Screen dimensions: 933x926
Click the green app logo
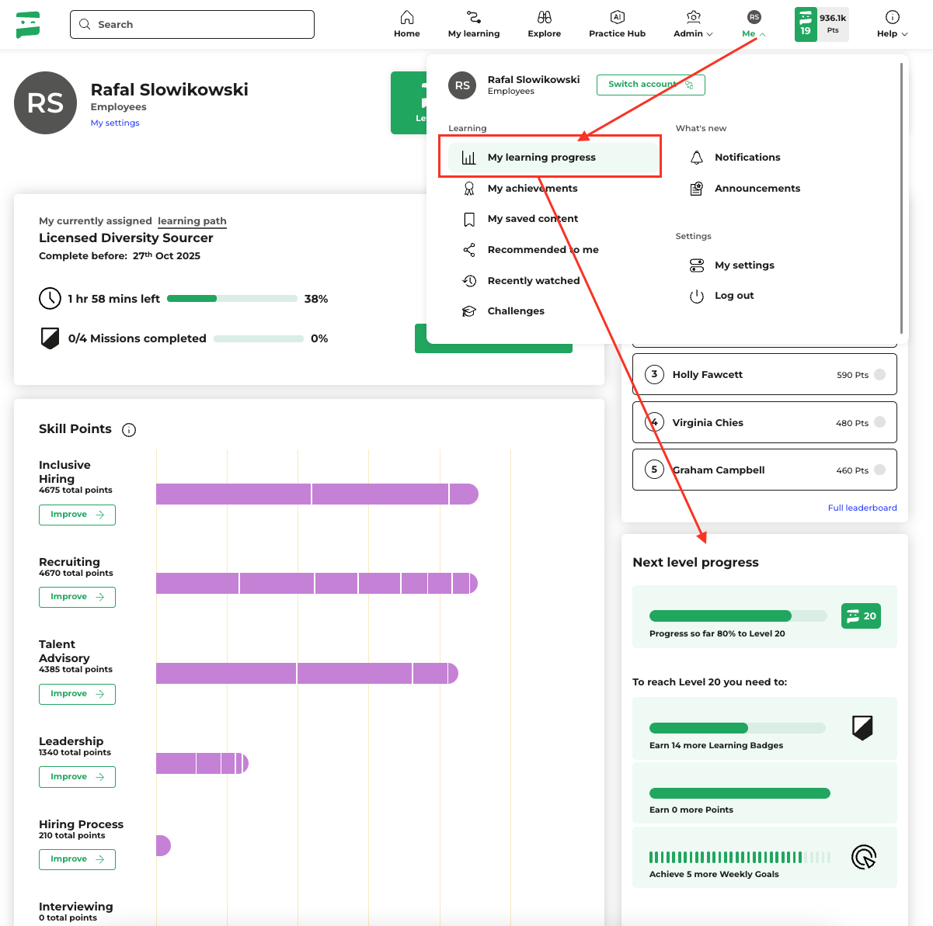pyautogui.click(x=28, y=25)
